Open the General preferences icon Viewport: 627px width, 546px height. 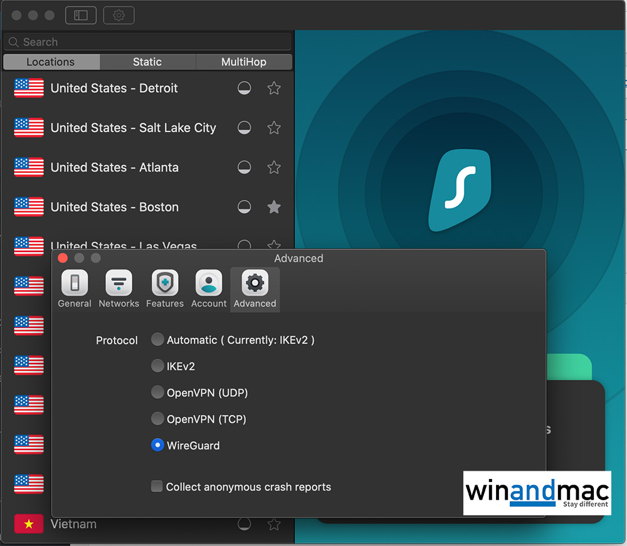tap(75, 283)
